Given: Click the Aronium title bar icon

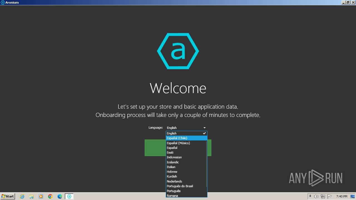Looking at the screenshot, I should pyautogui.click(x=3, y=2).
